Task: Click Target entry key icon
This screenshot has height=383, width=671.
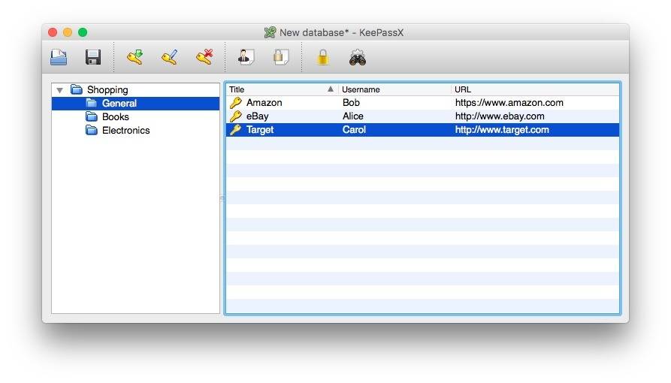Action: (x=236, y=130)
